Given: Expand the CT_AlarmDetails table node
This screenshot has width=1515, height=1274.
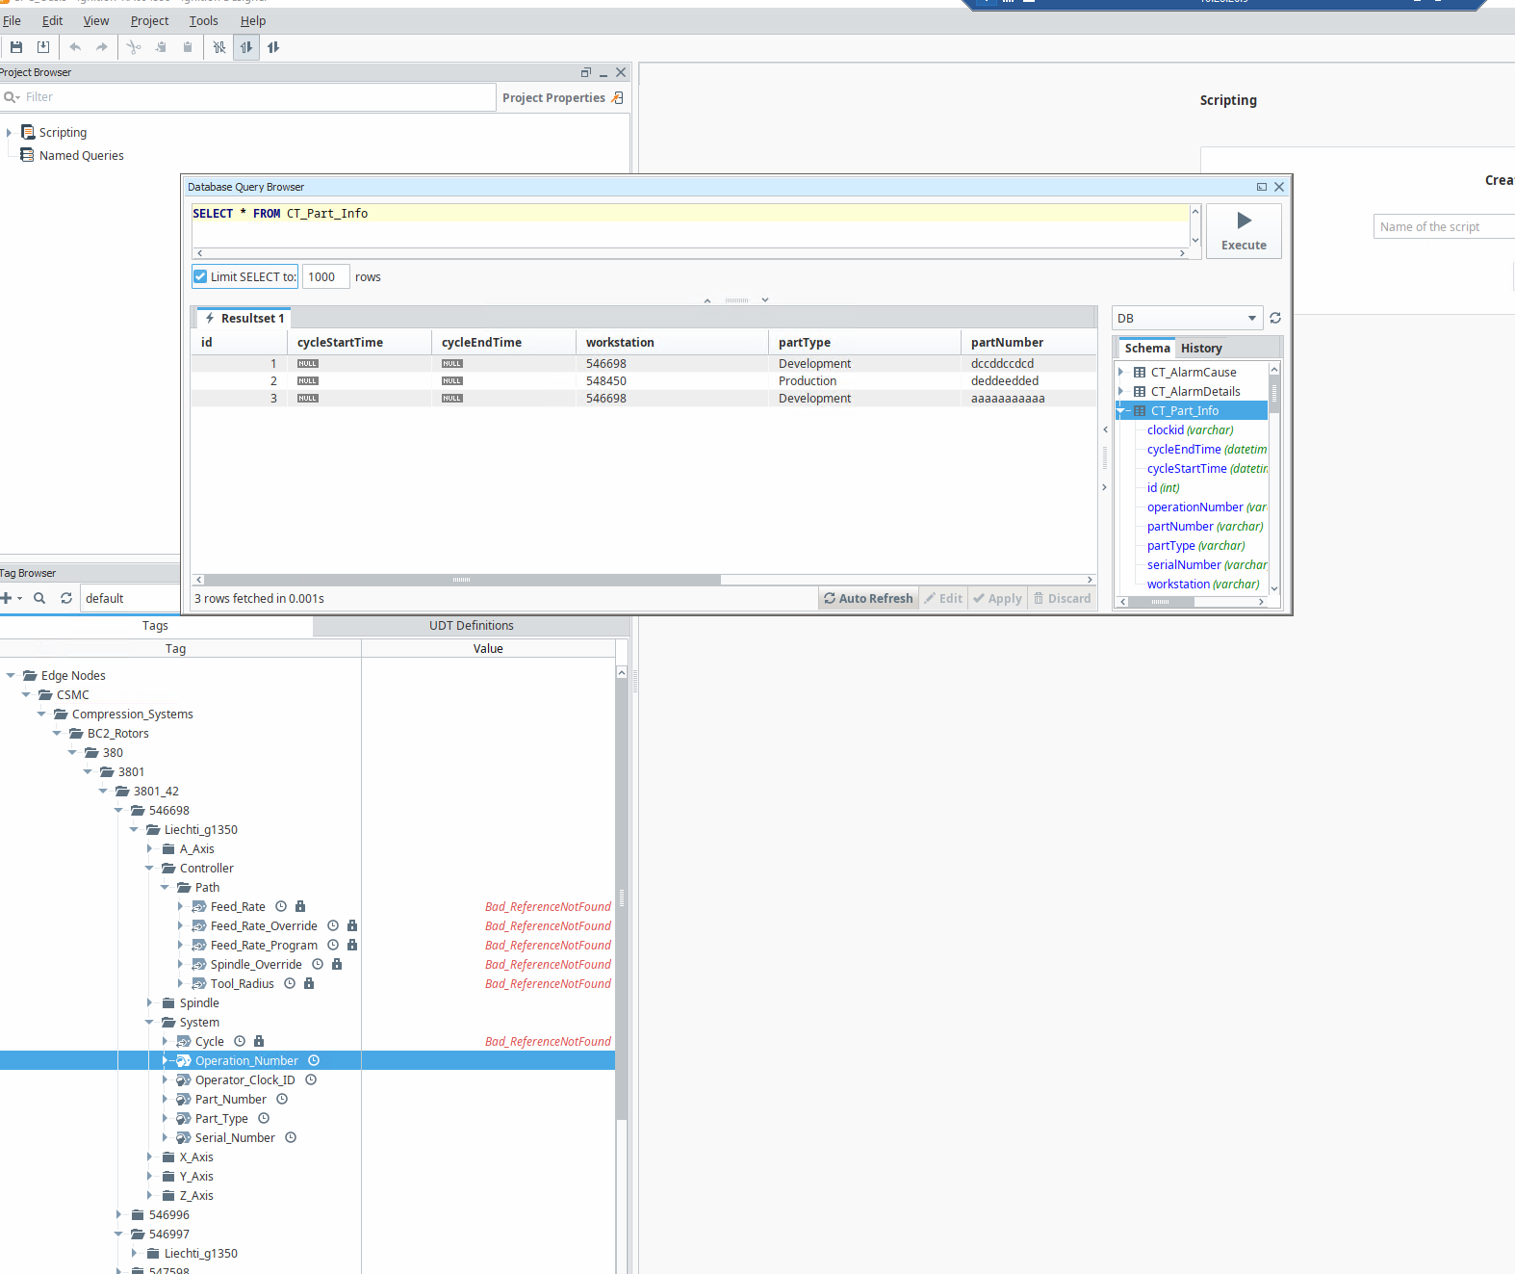Looking at the screenshot, I should tap(1121, 392).
